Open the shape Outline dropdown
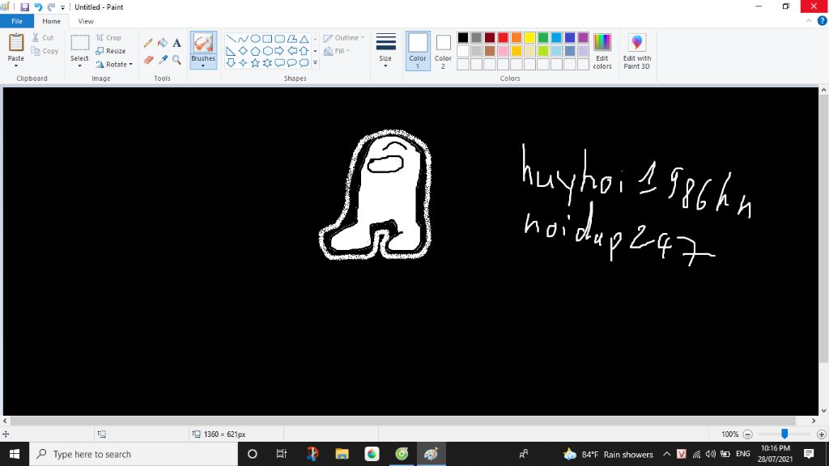 (343, 37)
